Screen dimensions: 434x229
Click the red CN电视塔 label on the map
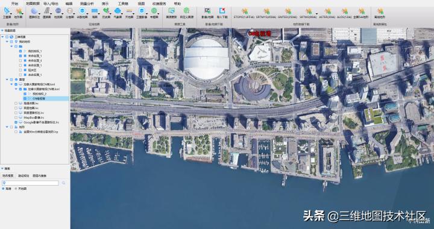click(x=259, y=34)
